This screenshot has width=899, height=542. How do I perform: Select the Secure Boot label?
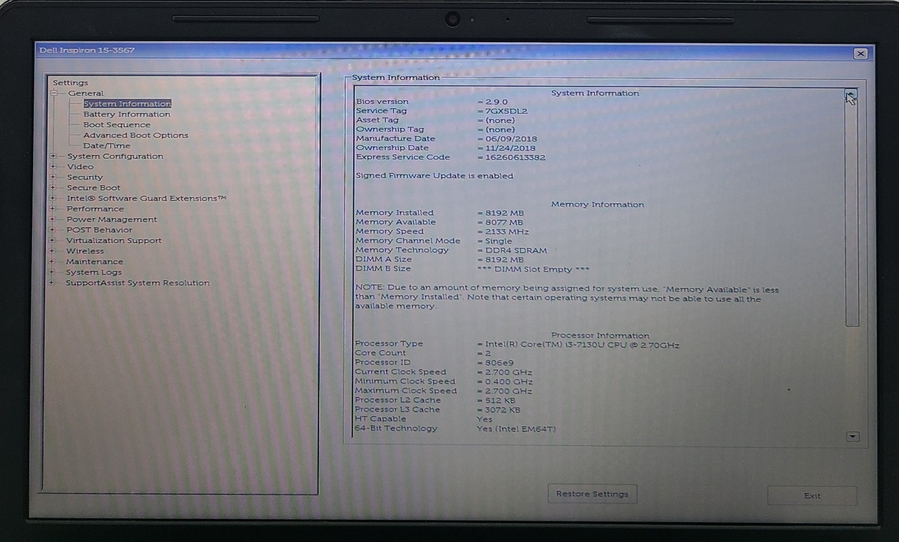point(94,188)
